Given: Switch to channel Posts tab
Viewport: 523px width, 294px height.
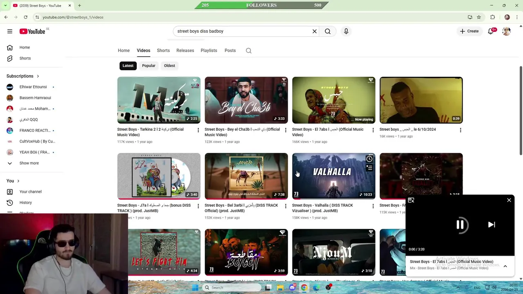Looking at the screenshot, I should click(x=230, y=51).
